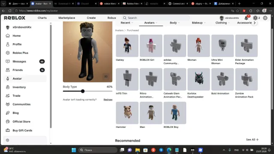Screen dimensions: 274x154
Task: Open the Marketplace menu
Action: click(67, 18)
